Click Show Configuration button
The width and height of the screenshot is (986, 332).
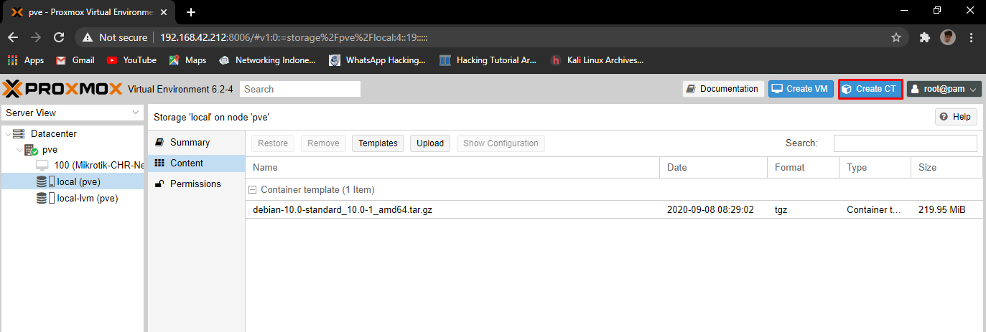coord(501,143)
